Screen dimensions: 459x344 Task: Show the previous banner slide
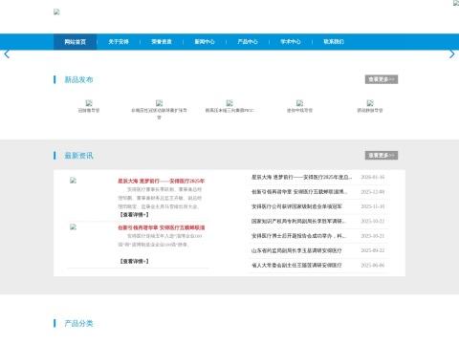[x=7, y=54]
